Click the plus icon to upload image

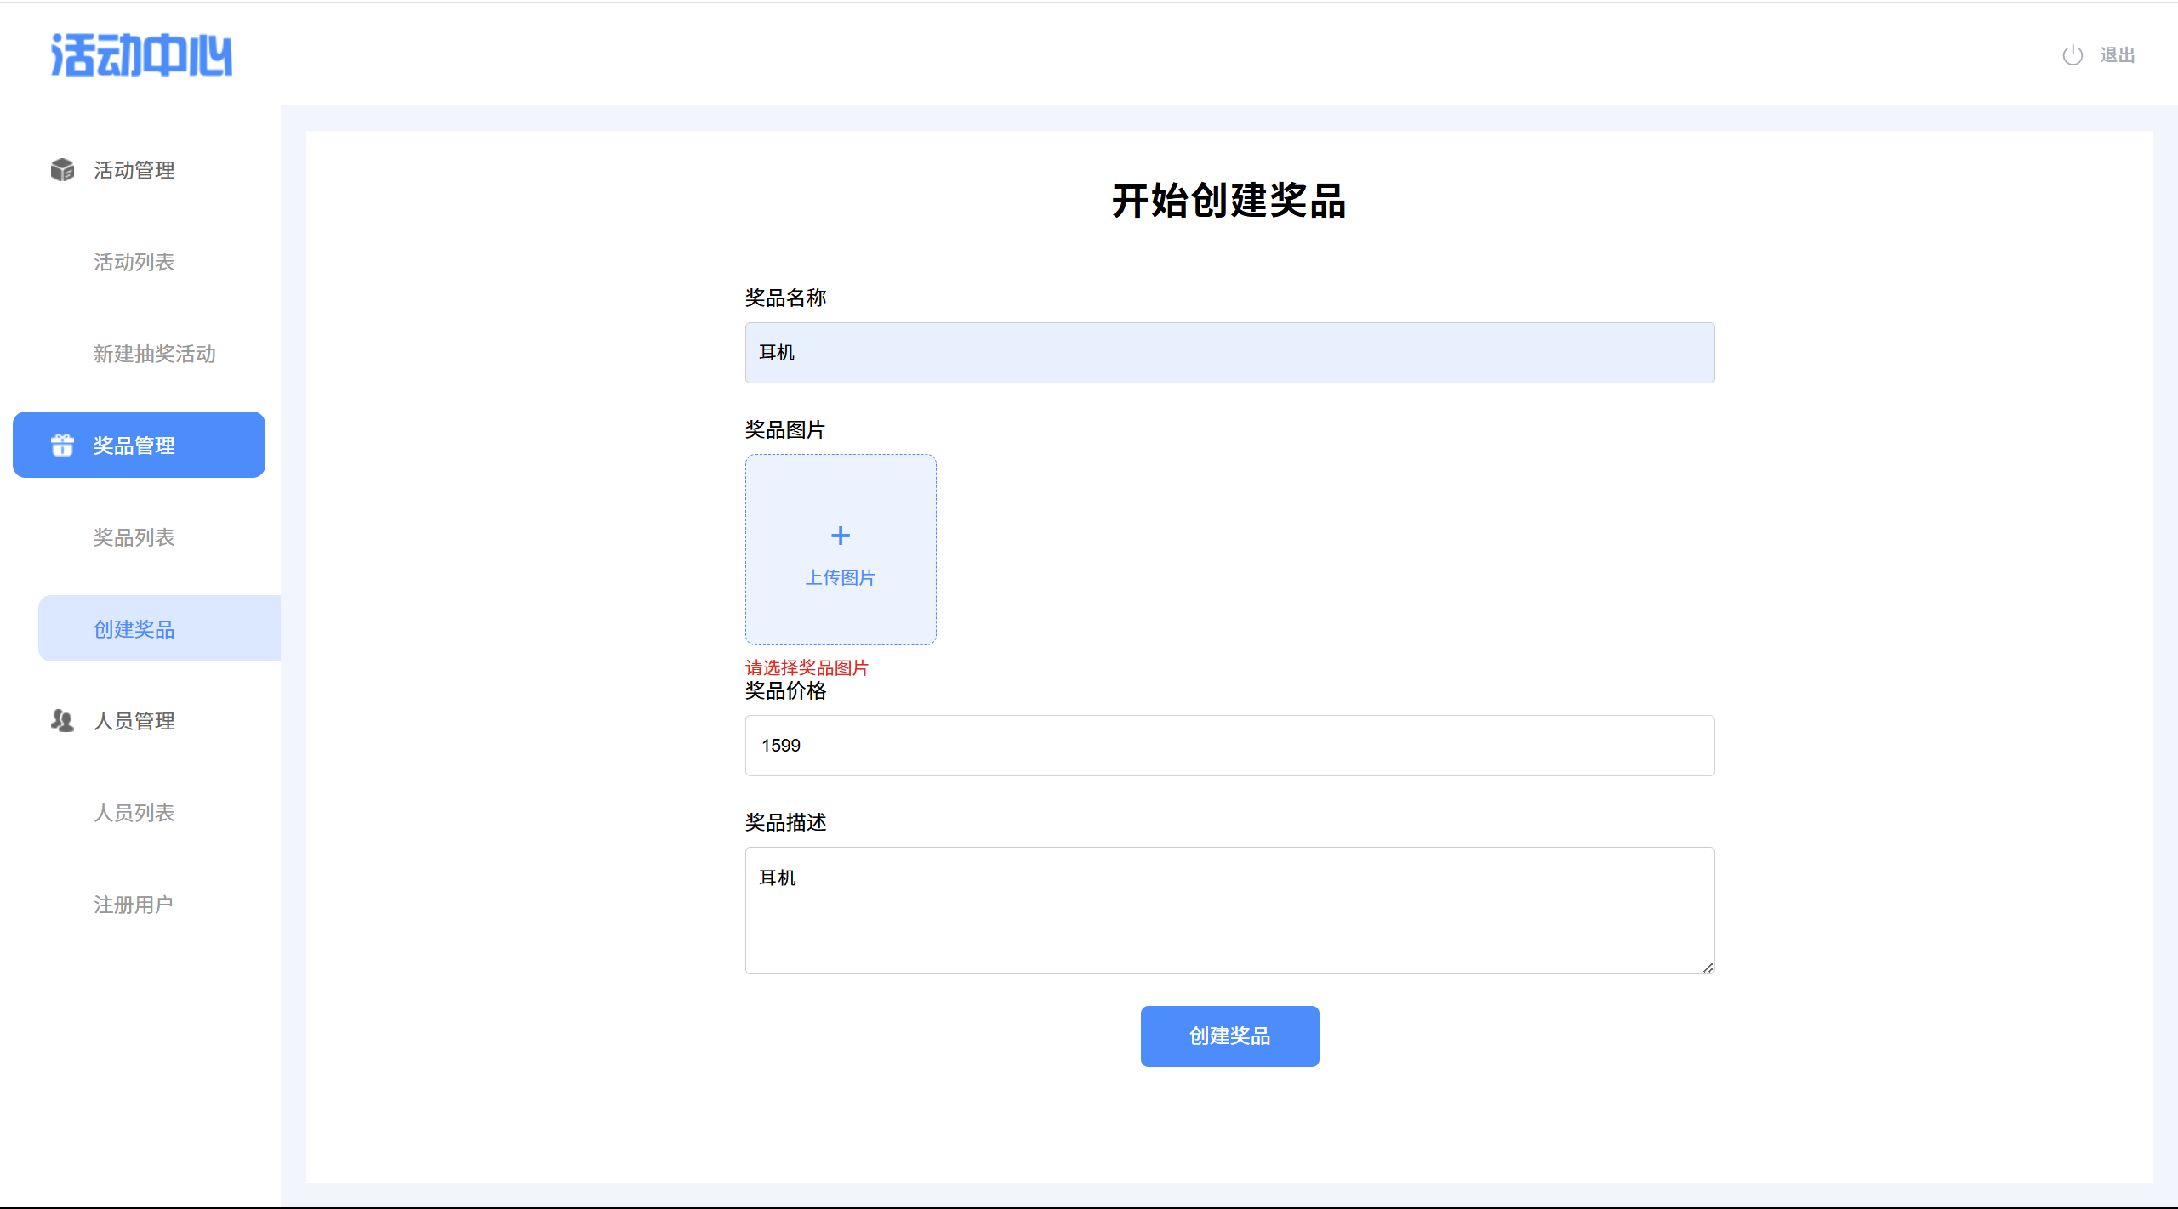(x=840, y=536)
